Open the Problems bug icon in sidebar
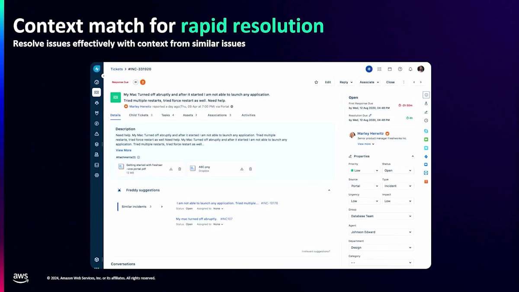Image resolution: width=519 pixels, height=292 pixels. tap(97, 103)
